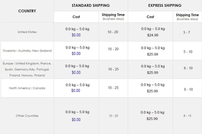Click United States 10 - 20 standard time

[113, 32]
